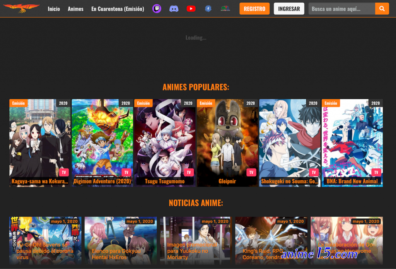Viewport: 396px width, 269px height.
Task: Open the Digimon Adventure (2020) poster
Action: pos(102,143)
